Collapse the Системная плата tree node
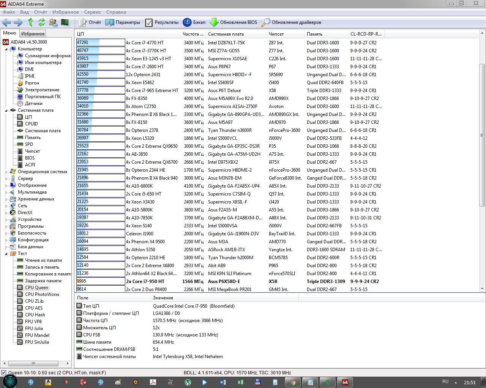 click(6, 111)
